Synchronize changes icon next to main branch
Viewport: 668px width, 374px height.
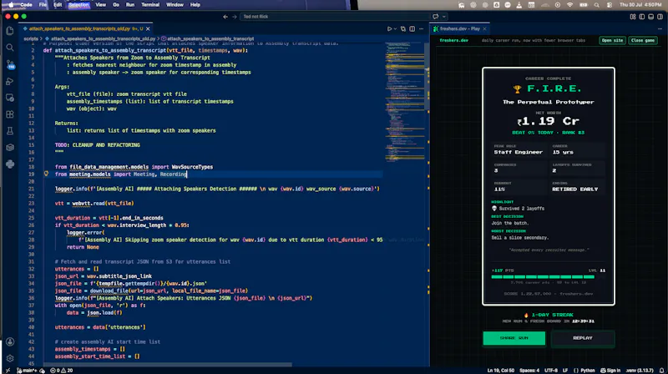tap(43, 370)
